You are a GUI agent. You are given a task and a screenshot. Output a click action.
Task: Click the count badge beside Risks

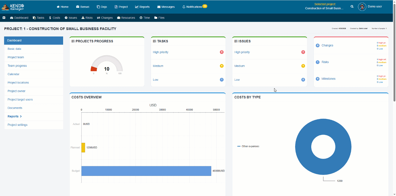[317, 62]
